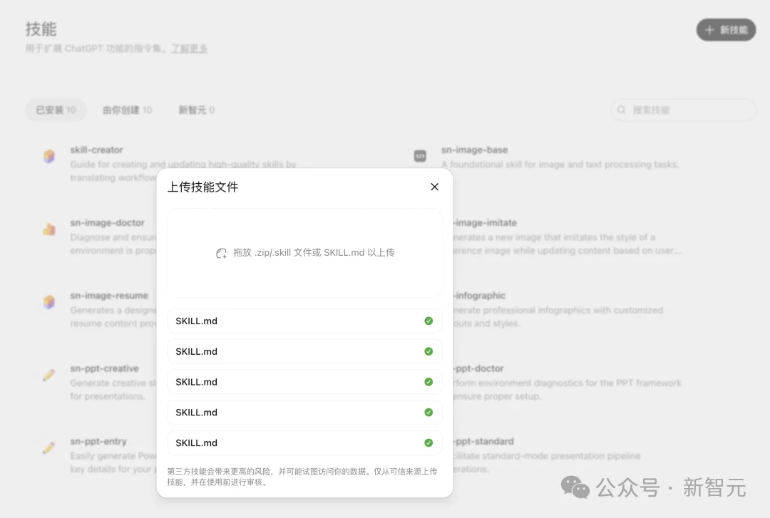Image resolution: width=770 pixels, height=518 pixels.
Task: Open the sn-image-doctor skill
Action: click(x=107, y=222)
